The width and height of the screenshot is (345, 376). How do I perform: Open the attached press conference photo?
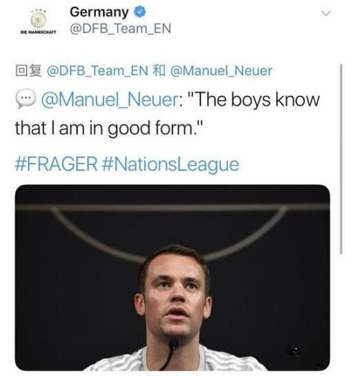[172, 277]
